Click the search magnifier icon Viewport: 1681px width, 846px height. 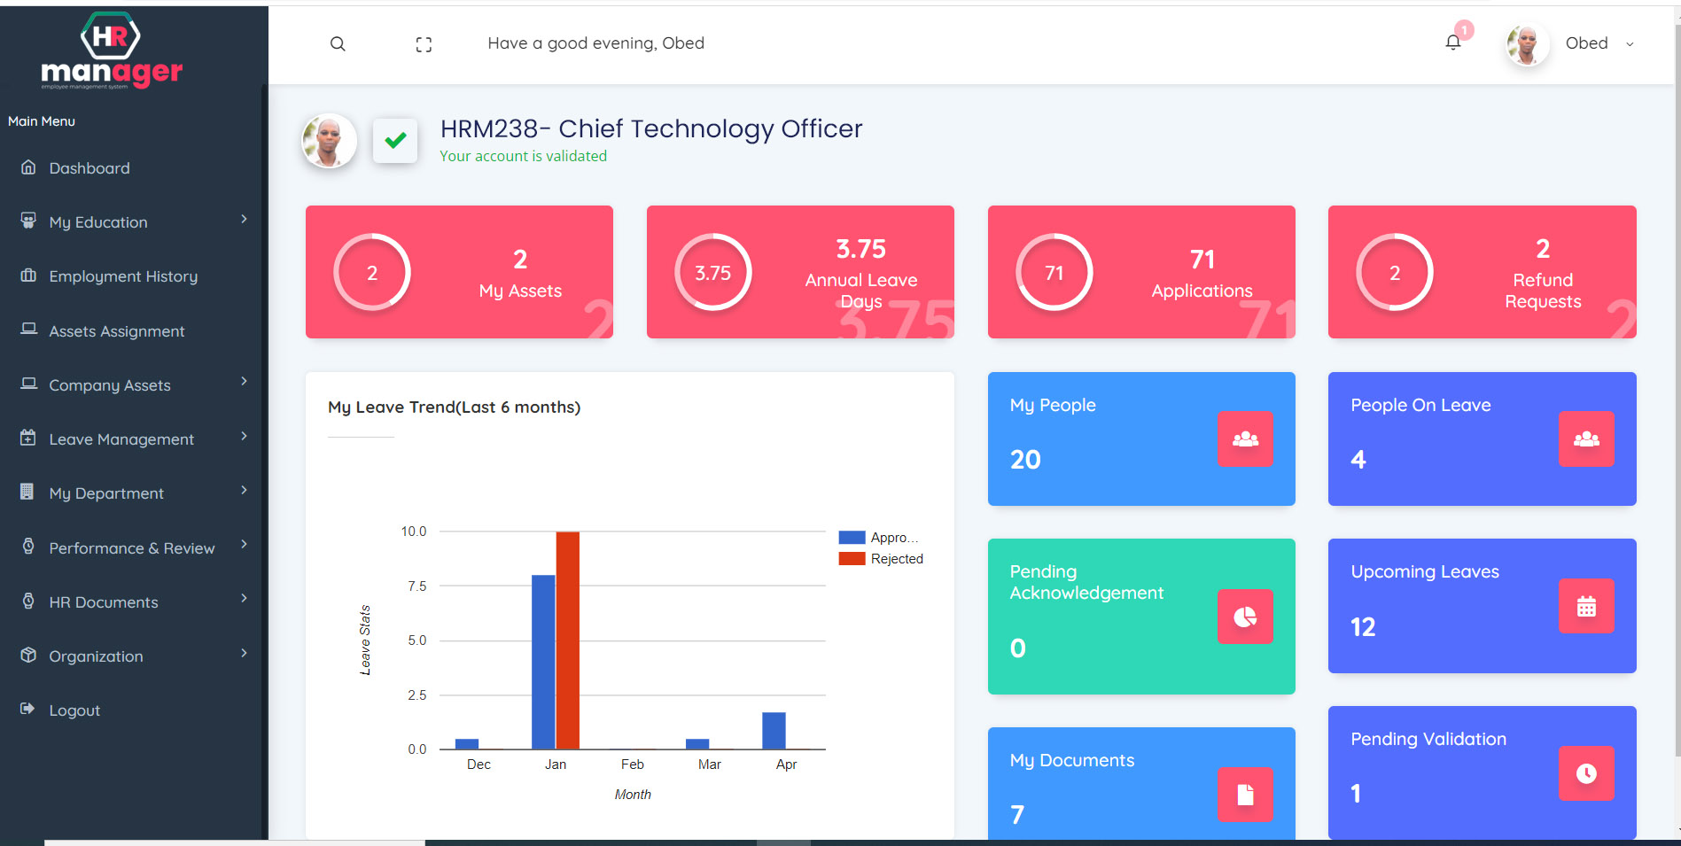click(338, 44)
